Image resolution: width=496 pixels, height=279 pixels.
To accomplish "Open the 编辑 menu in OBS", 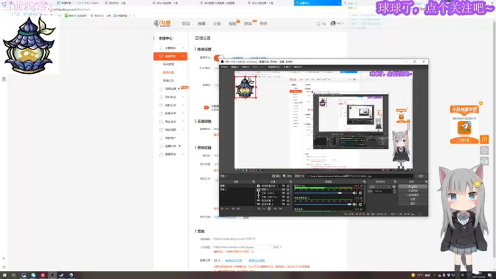I will click(x=235, y=67).
